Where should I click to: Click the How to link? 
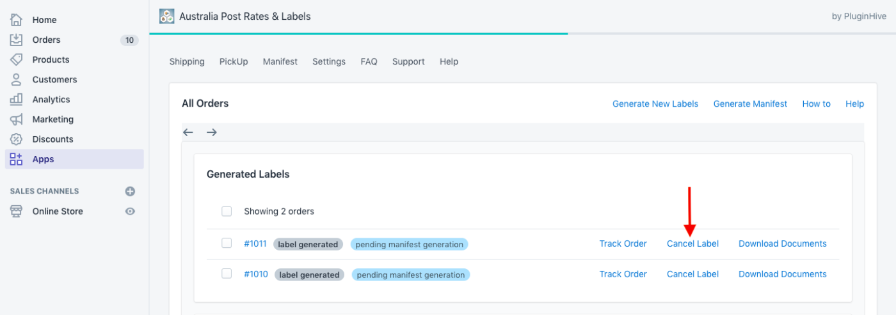click(816, 104)
